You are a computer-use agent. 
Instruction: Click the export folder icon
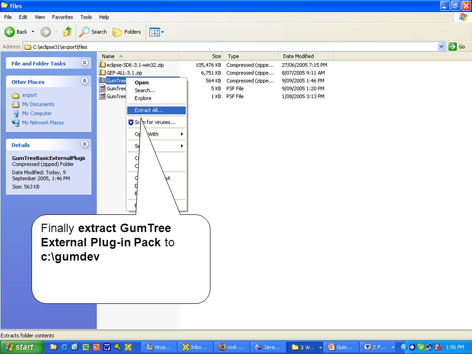(x=16, y=95)
